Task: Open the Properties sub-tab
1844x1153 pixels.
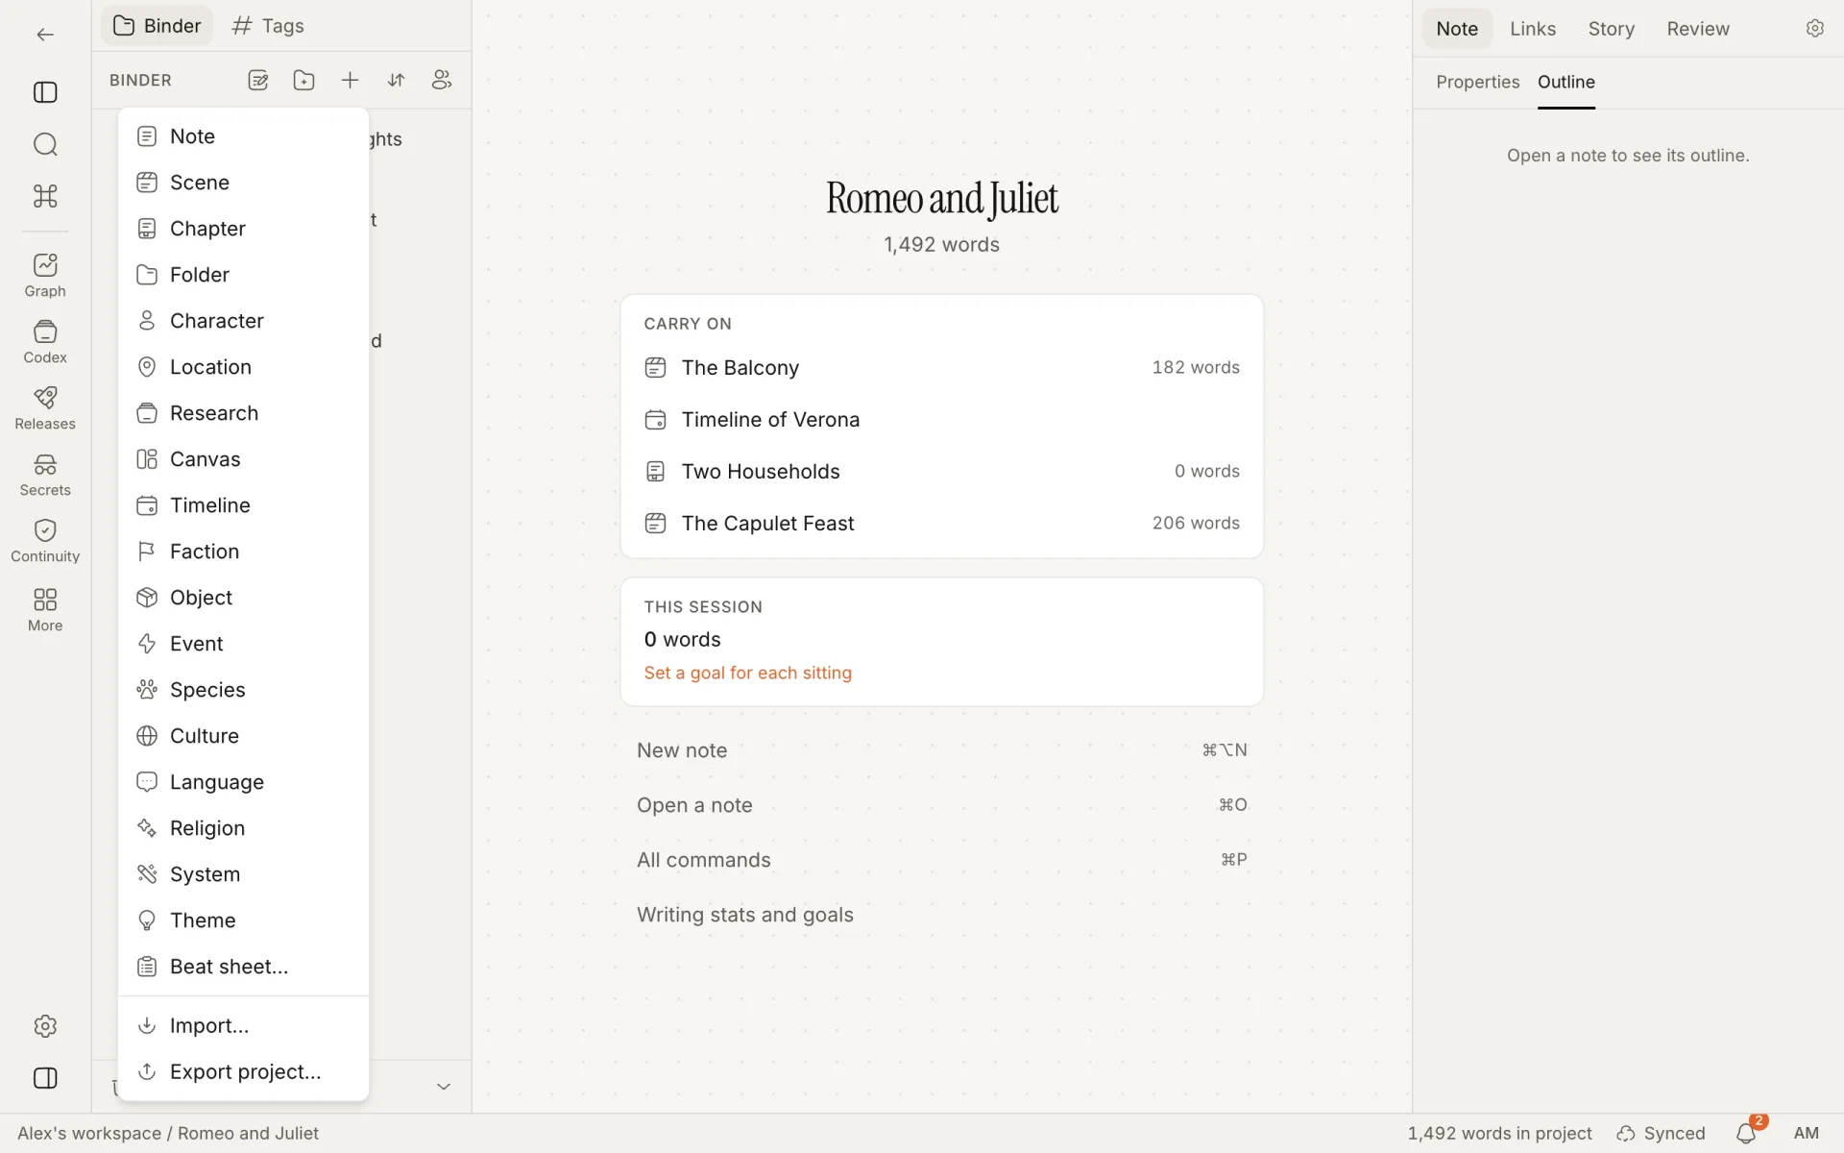Action: 1477,83
